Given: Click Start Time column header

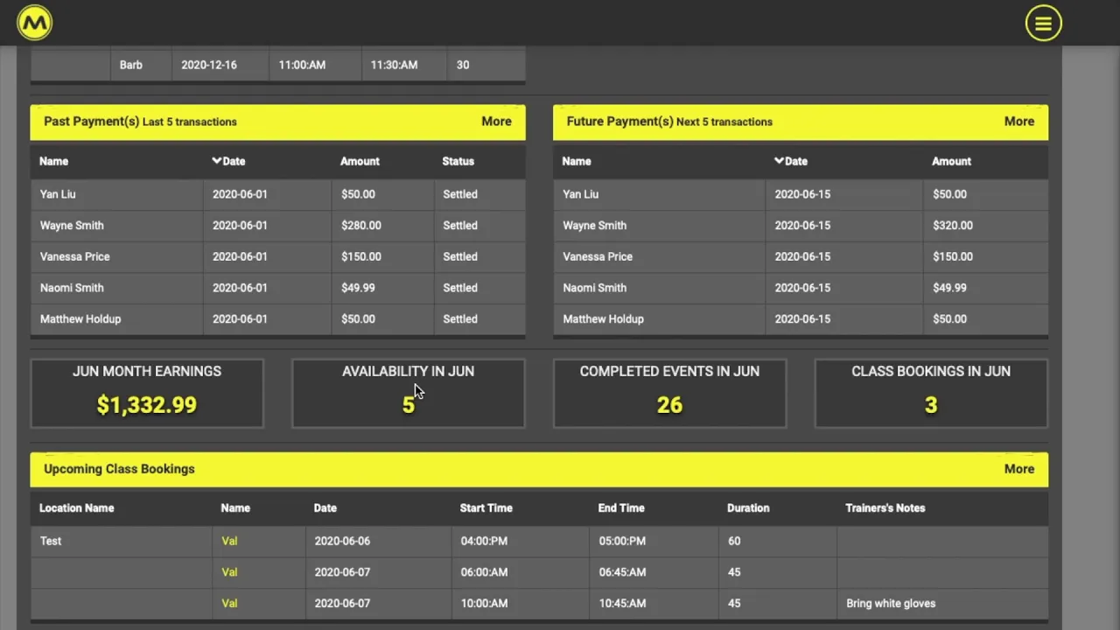Looking at the screenshot, I should [486, 508].
